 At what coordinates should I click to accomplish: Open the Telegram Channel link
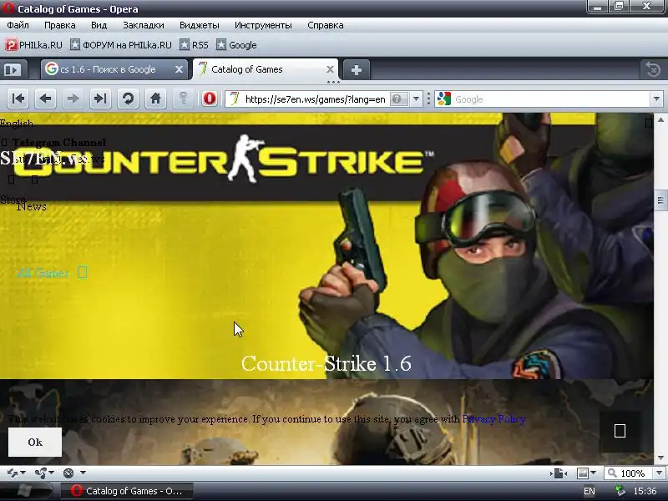[59, 142]
